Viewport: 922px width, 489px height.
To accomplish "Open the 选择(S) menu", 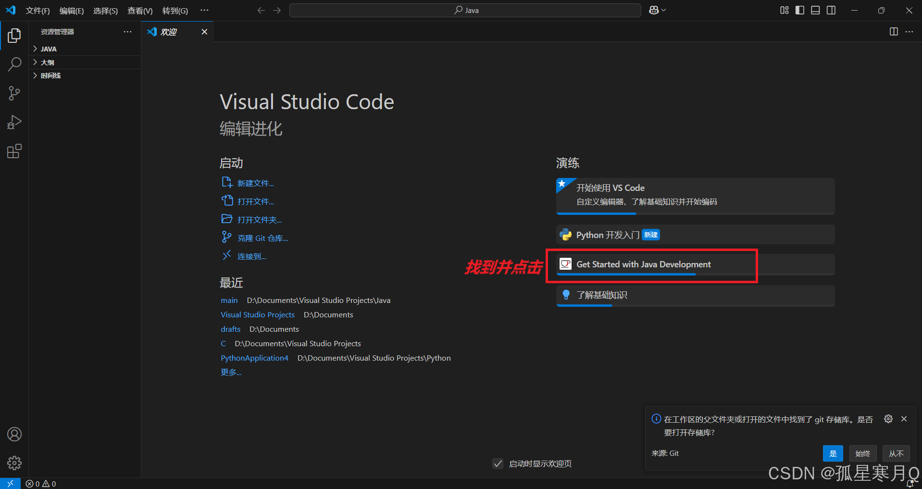I will click(x=105, y=11).
